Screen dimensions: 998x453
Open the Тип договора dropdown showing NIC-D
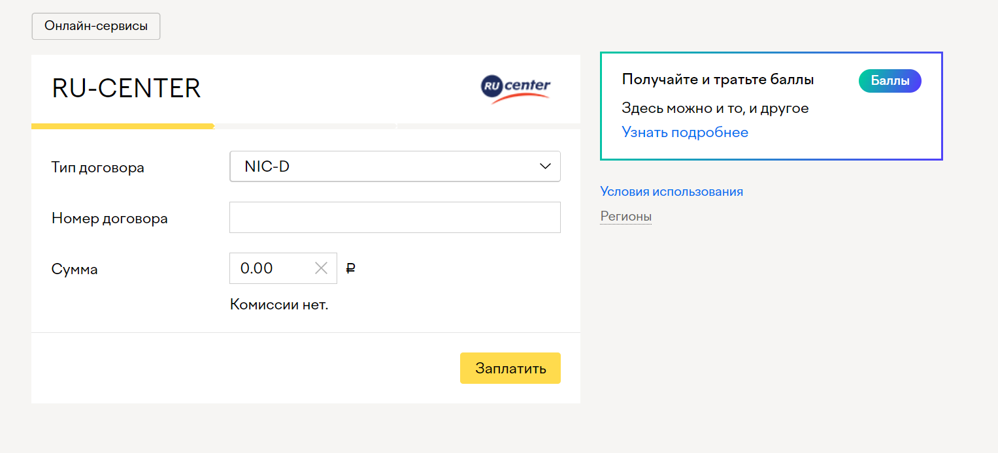(395, 166)
